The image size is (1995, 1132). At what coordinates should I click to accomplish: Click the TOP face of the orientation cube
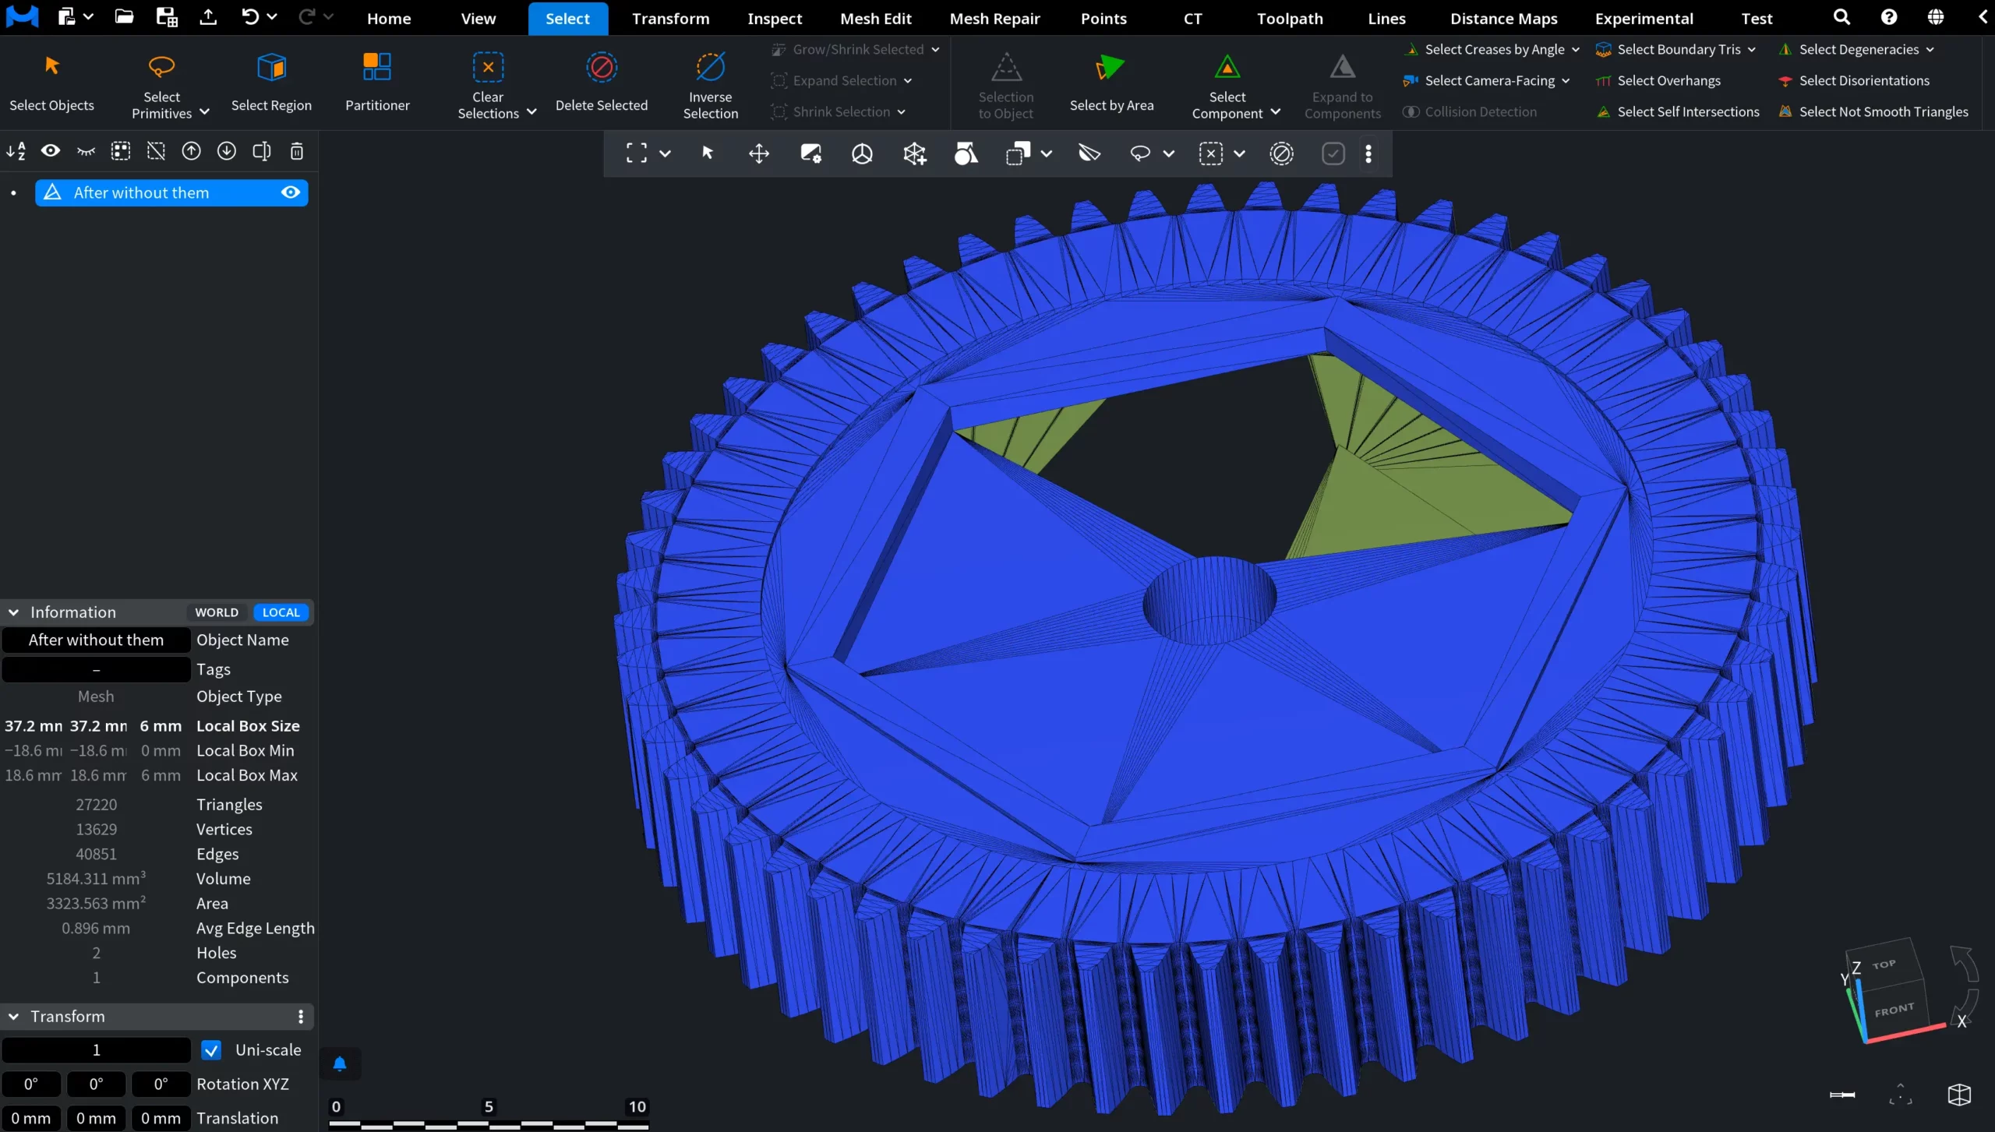tap(1884, 964)
